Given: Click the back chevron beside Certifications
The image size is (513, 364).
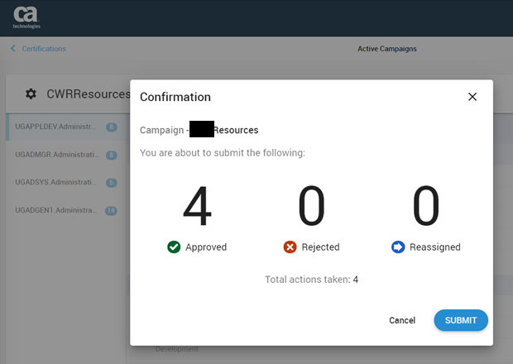Looking at the screenshot, I should [x=12, y=49].
